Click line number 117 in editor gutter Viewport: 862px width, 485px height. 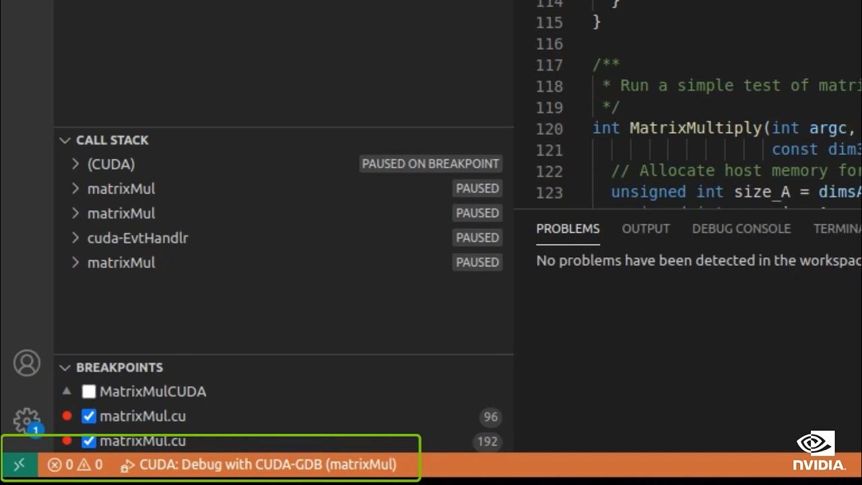tap(550, 65)
